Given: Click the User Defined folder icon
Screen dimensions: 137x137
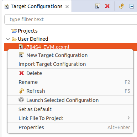Looking at the screenshot, I should (x=14, y=39).
